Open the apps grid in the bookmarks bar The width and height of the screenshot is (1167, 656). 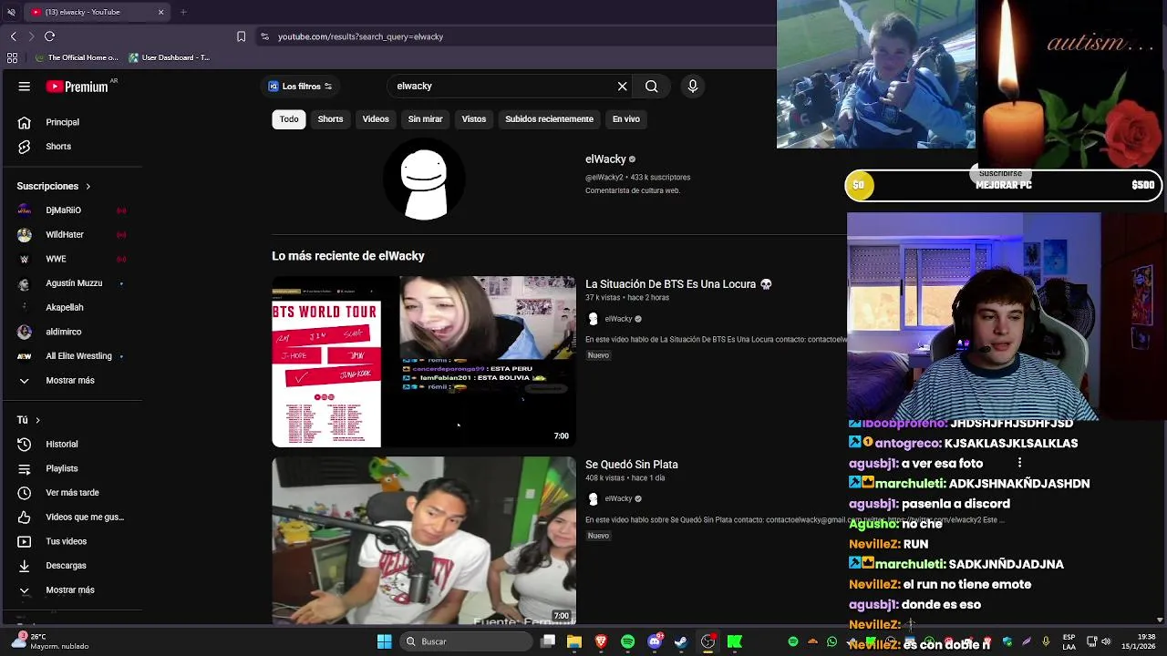click(x=12, y=57)
